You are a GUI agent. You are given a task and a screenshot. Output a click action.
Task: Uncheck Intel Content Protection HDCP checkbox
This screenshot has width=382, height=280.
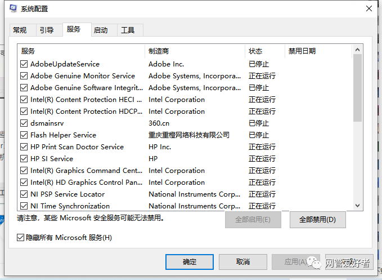24,112
